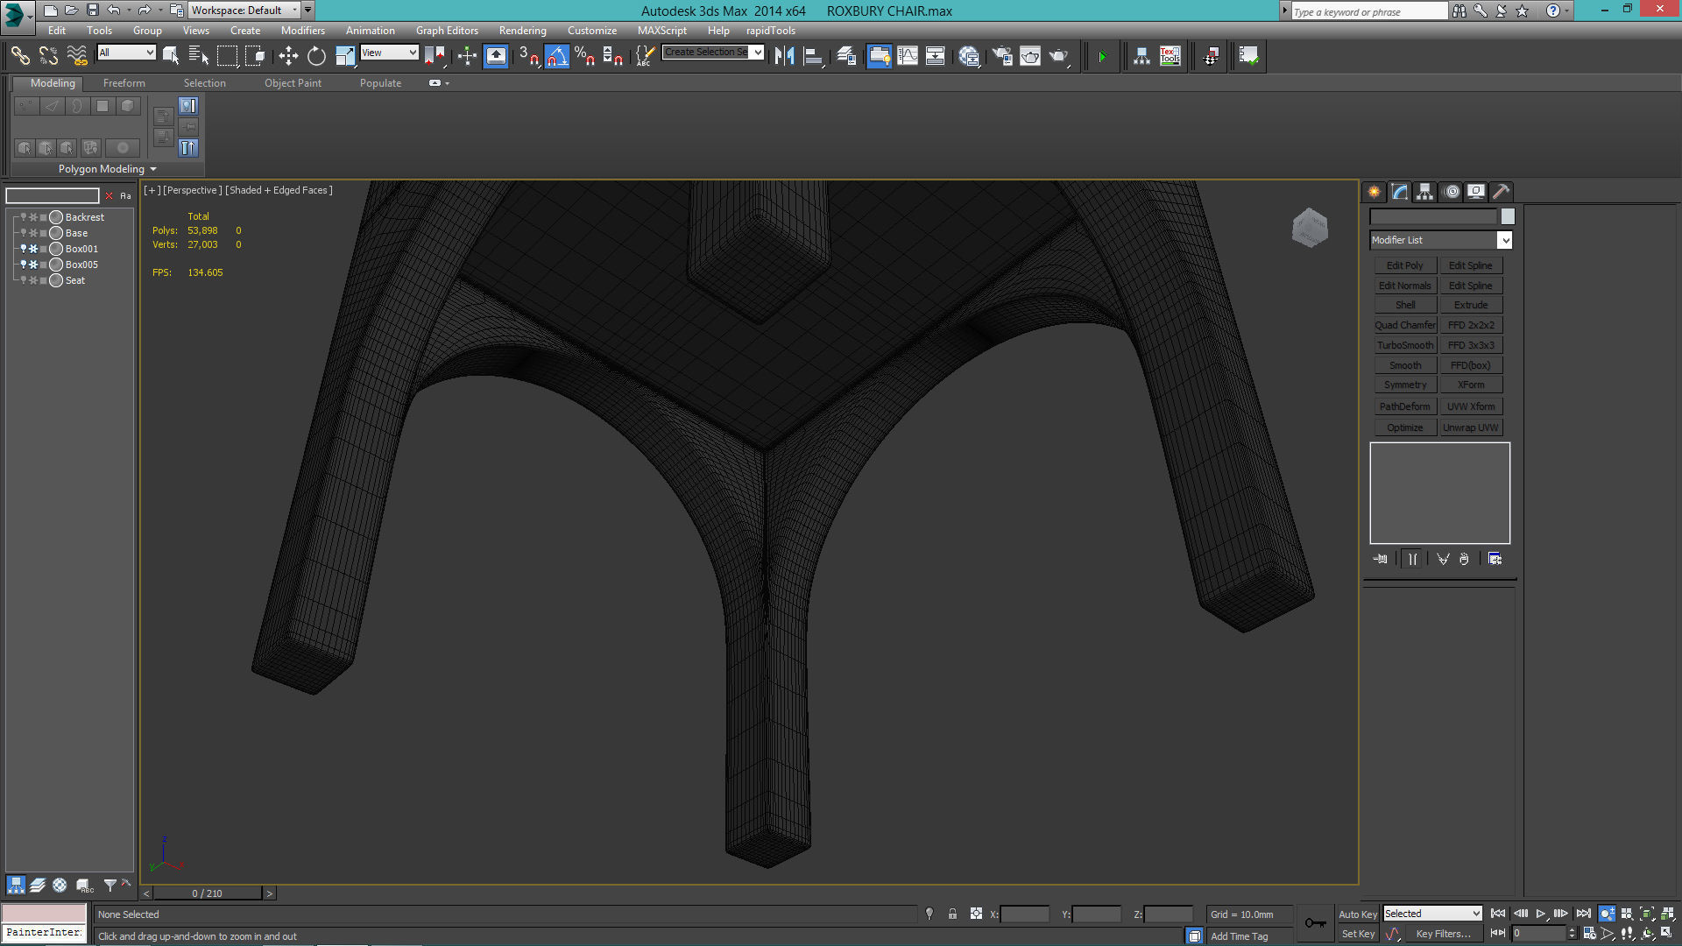
Task: Open the Hierarchy command panel tab
Action: click(x=1425, y=192)
